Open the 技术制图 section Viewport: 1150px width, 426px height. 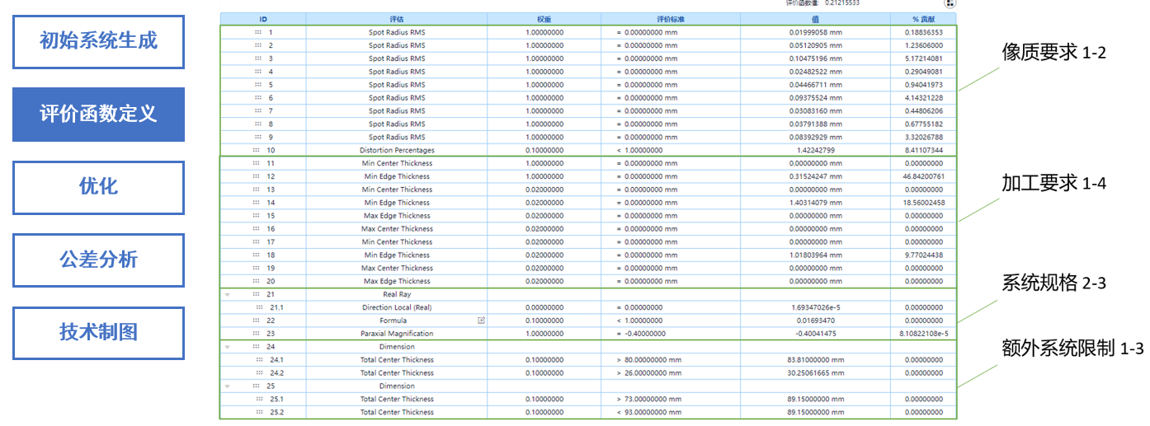pos(98,332)
